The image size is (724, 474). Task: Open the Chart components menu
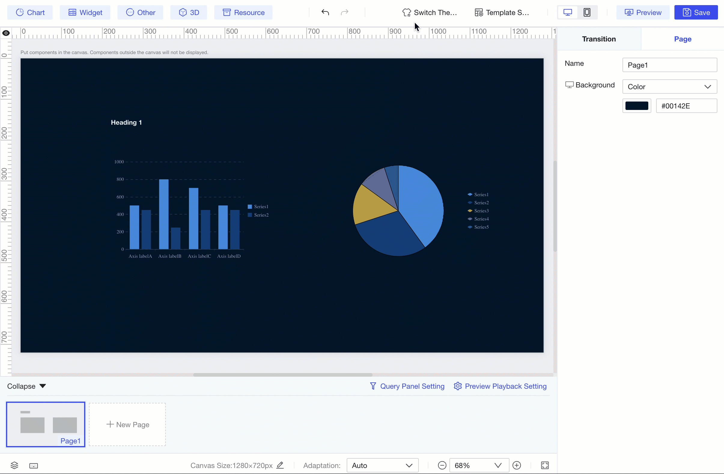click(30, 13)
